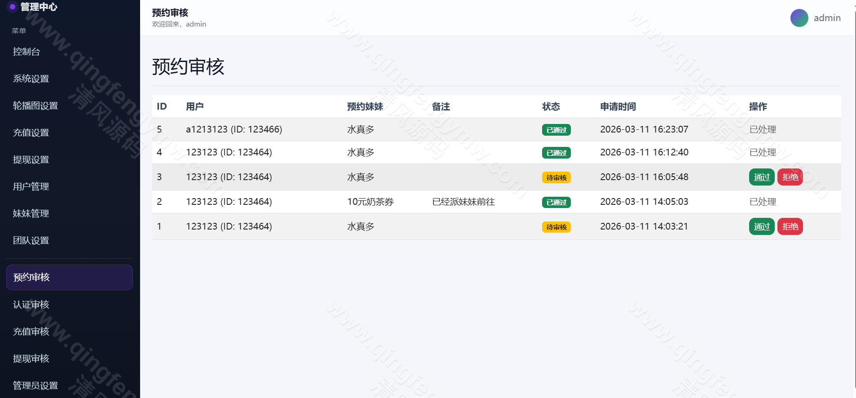Click the 待审核 badge in row 1
Screen dimensions: 856x398
[x=556, y=227]
